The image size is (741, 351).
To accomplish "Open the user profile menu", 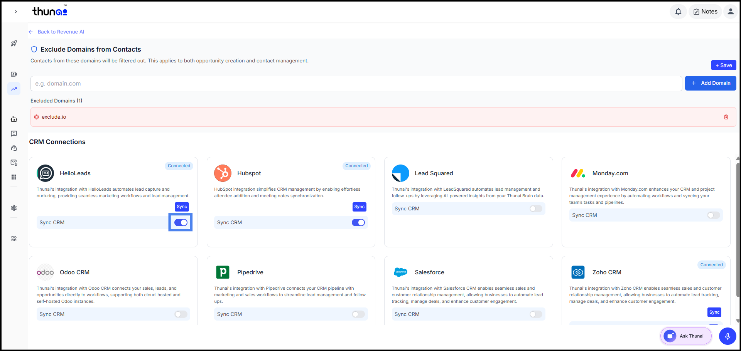I will (731, 12).
